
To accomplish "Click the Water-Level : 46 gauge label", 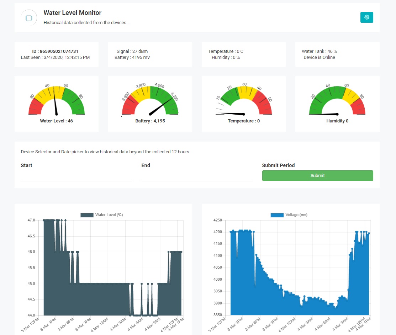I will [x=56, y=121].
